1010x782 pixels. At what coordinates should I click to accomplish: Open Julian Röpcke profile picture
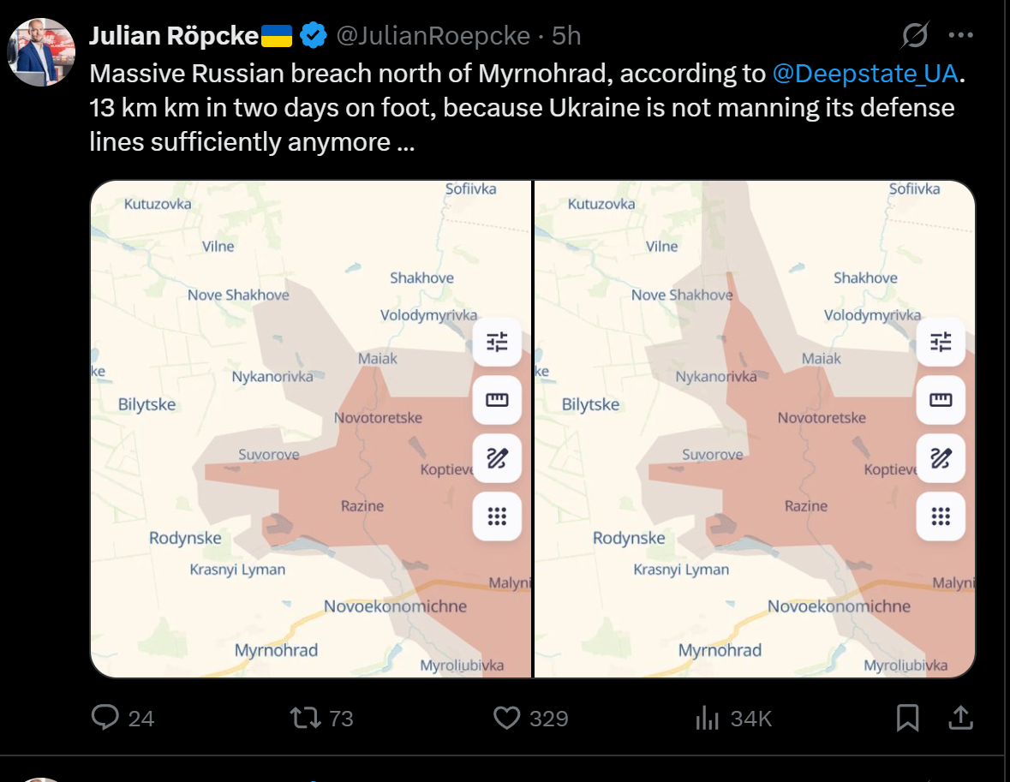coord(40,52)
